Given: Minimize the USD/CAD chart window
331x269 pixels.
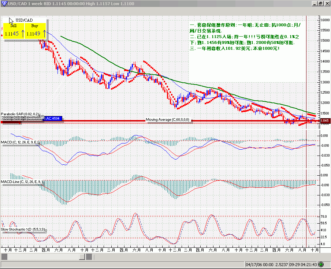Looking at the screenshot, I should click(x=315, y=4).
